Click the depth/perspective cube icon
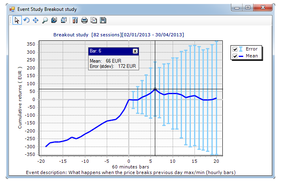The image size is (281, 187). [54, 20]
